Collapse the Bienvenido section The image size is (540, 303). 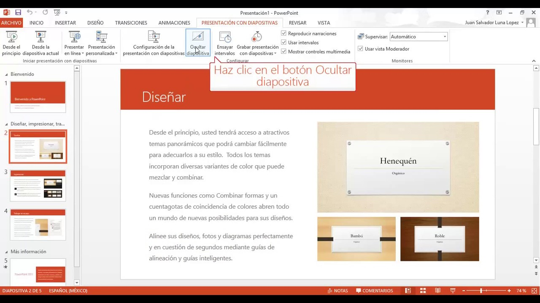click(x=6, y=74)
